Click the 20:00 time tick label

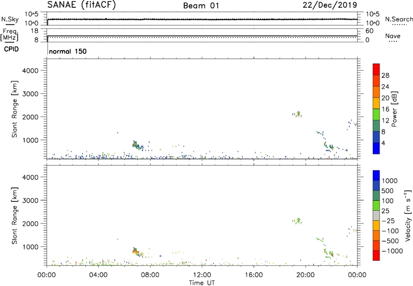pyautogui.click(x=305, y=275)
